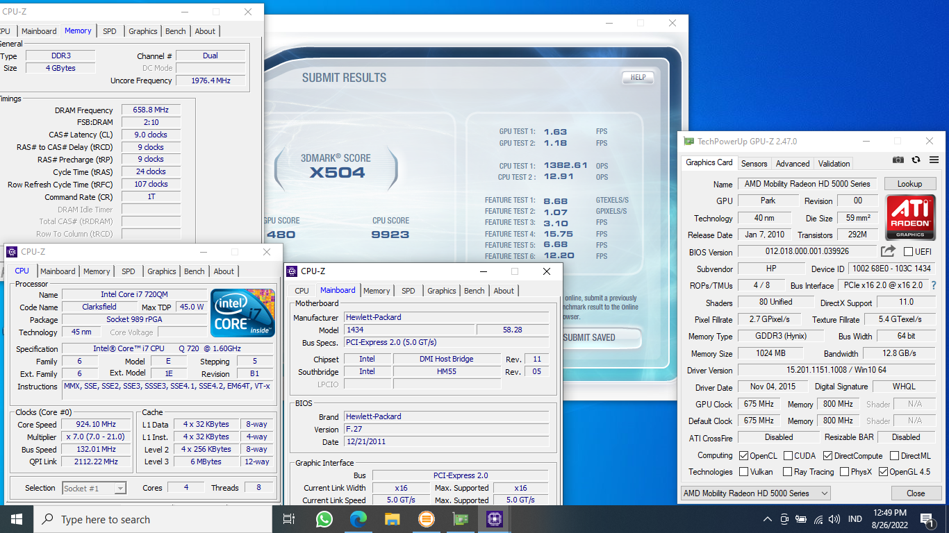Toggle the DirectCompute checkbox
The height and width of the screenshot is (533, 949).
click(827, 456)
